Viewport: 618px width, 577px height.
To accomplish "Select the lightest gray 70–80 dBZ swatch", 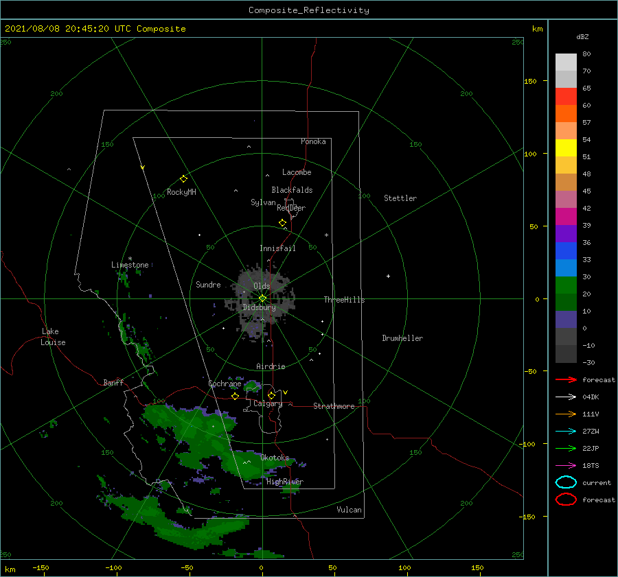I will coord(566,62).
